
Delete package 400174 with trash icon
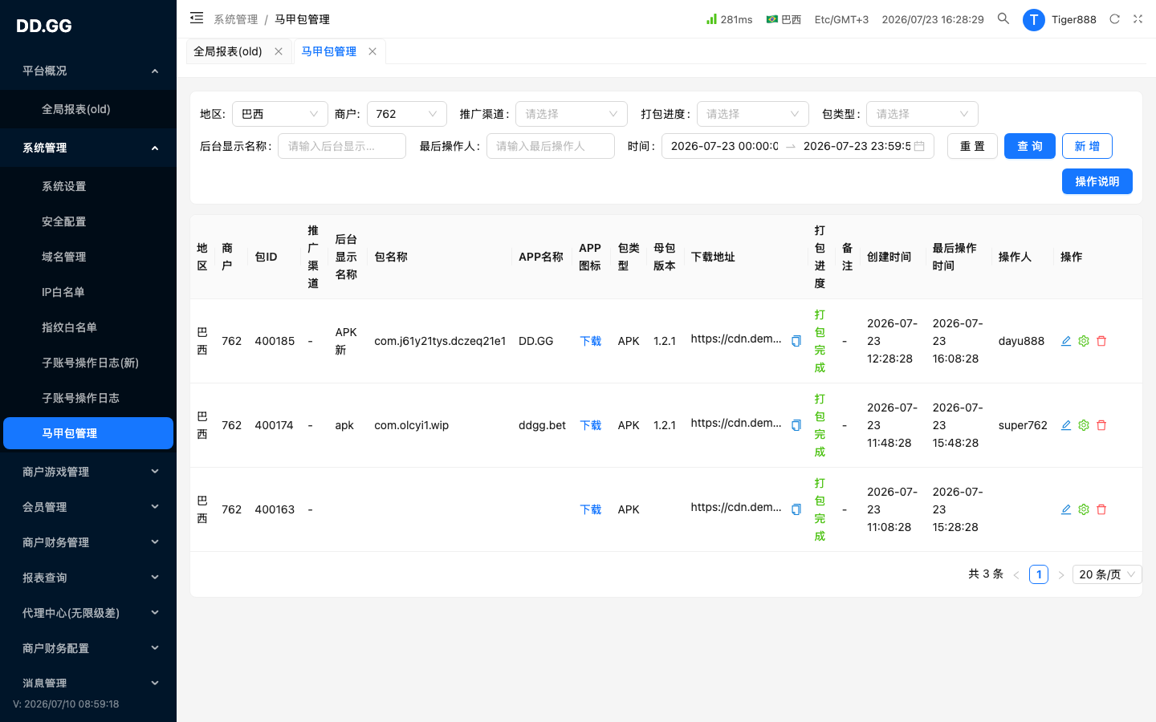pos(1101,425)
